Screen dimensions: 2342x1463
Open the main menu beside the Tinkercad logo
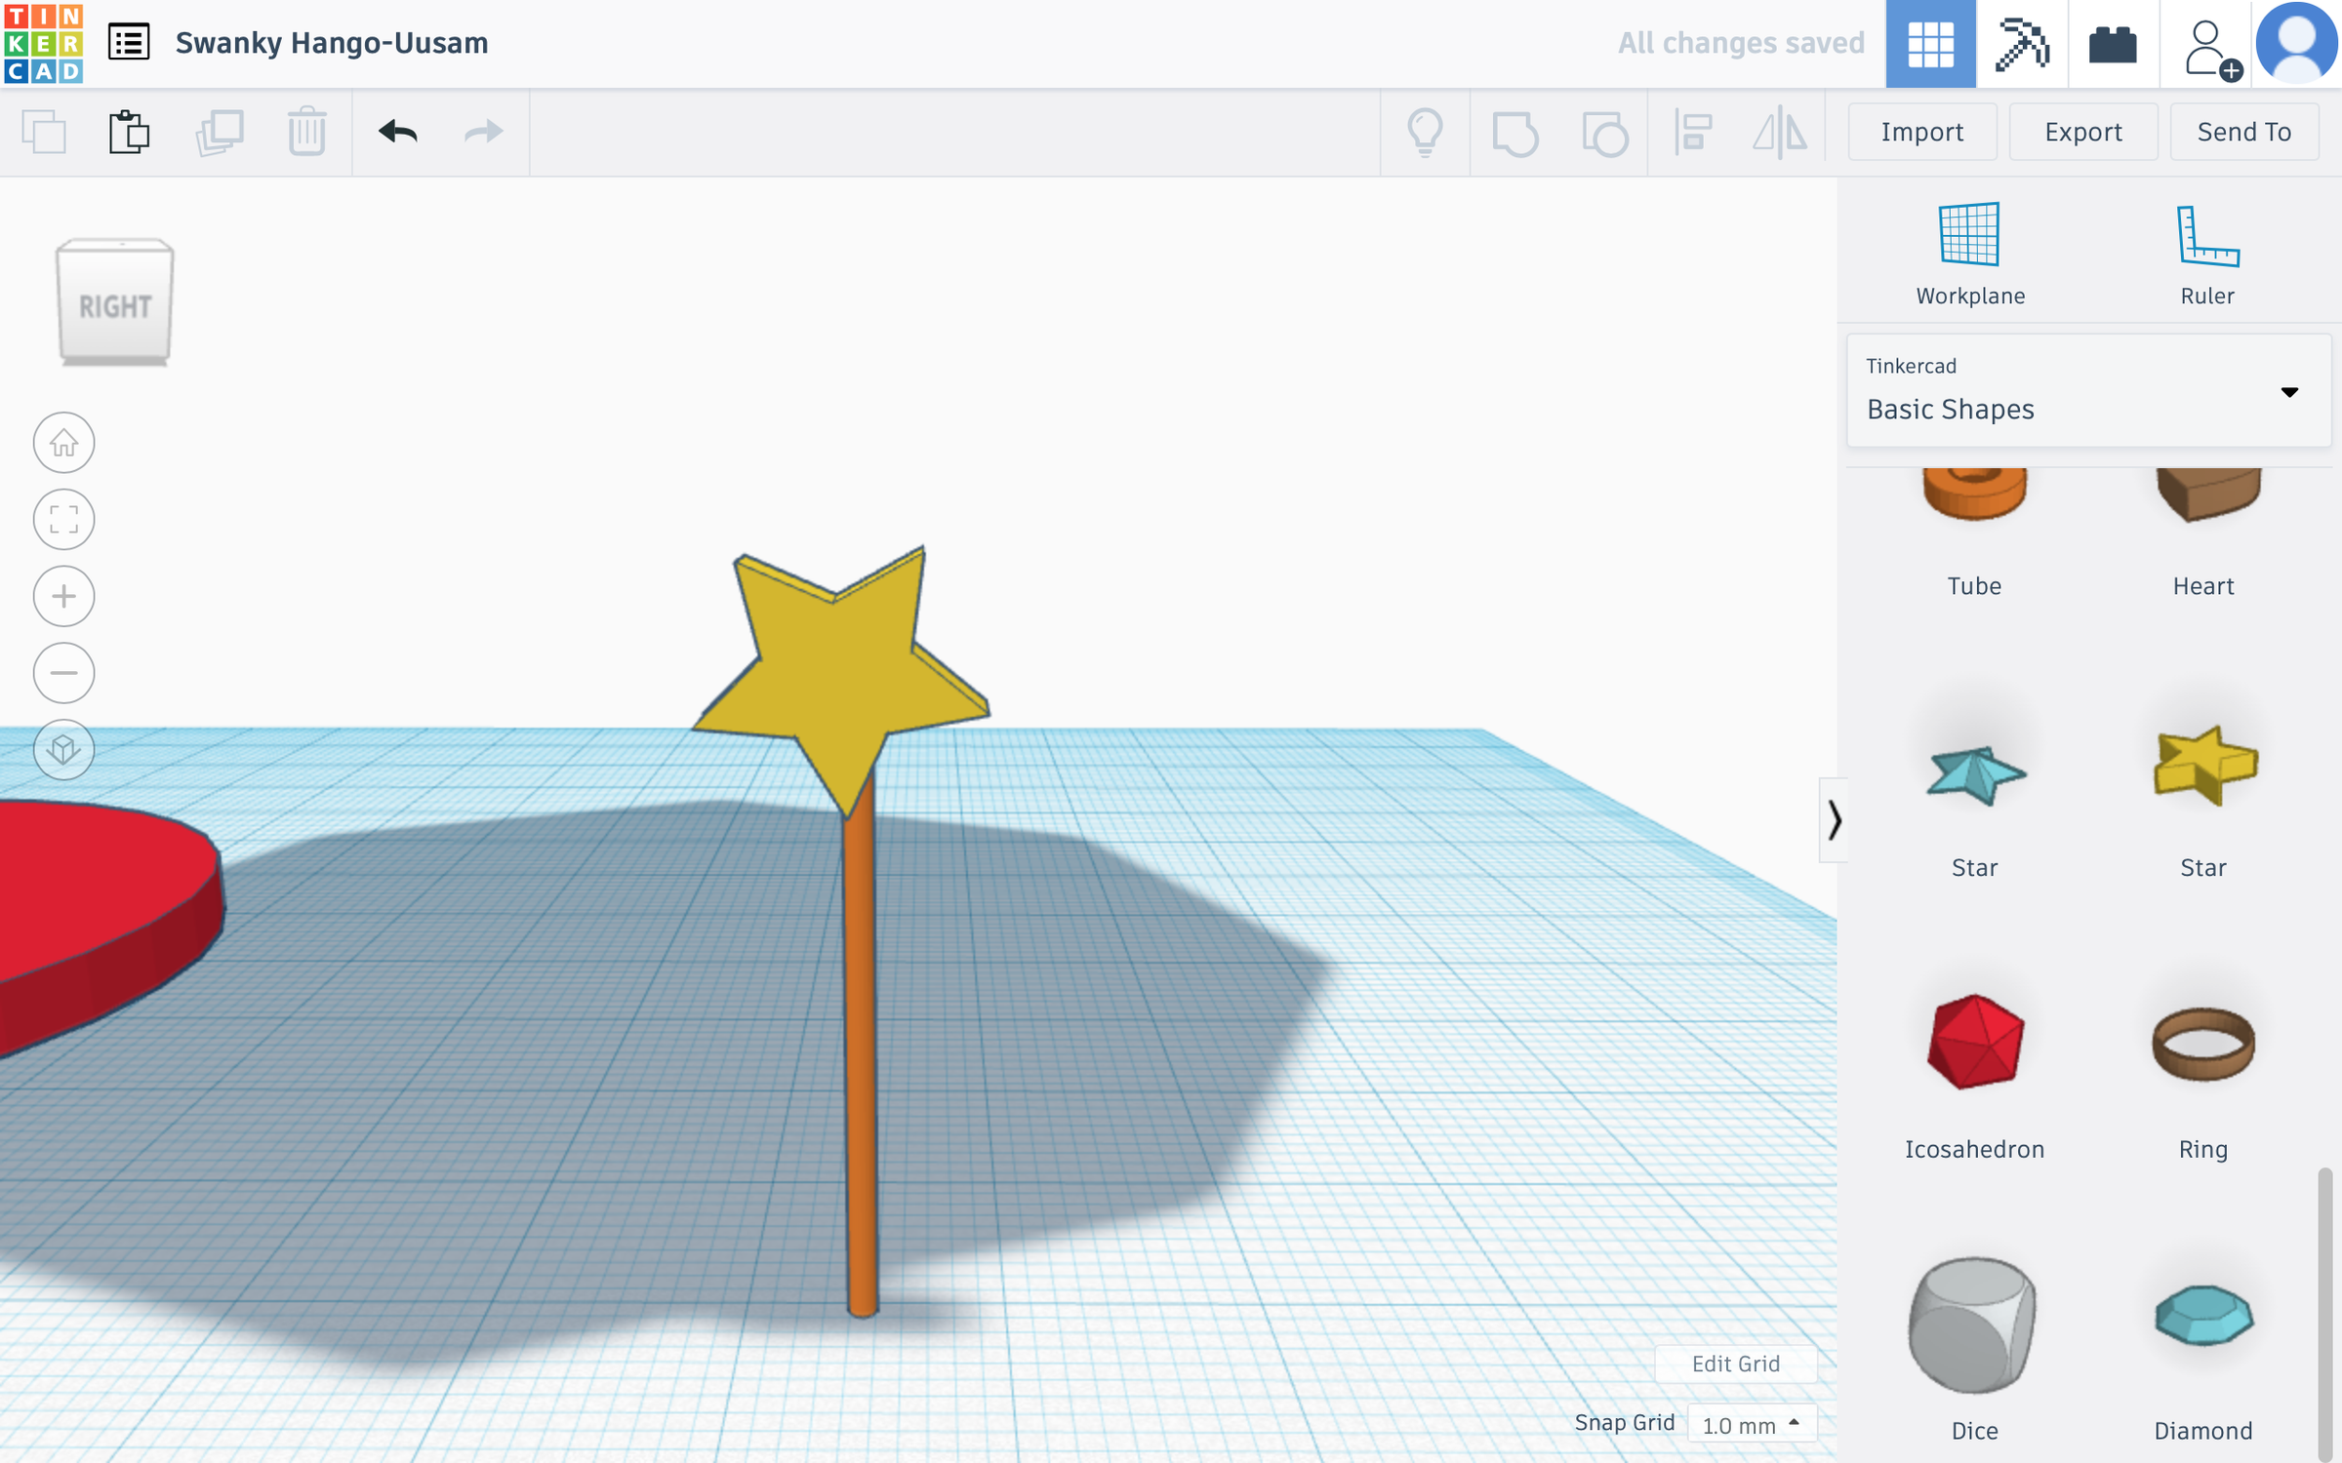(130, 43)
